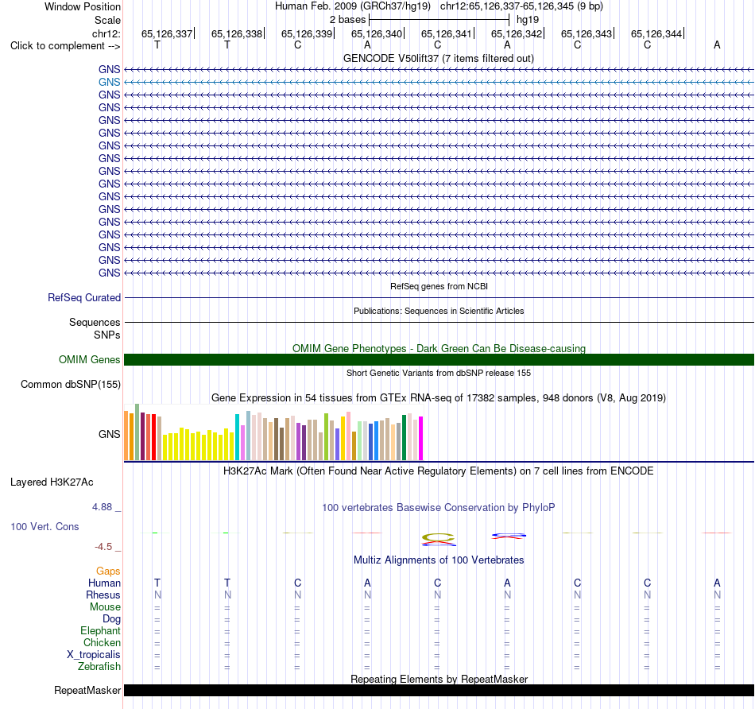Open the RefSeq Curated track label
This screenshot has width=755, height=709.
tap(84, 297)
